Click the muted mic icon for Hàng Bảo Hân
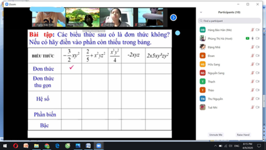Image resolution: width=266 pixels, height=150 pixels. [x=252, y=30]
